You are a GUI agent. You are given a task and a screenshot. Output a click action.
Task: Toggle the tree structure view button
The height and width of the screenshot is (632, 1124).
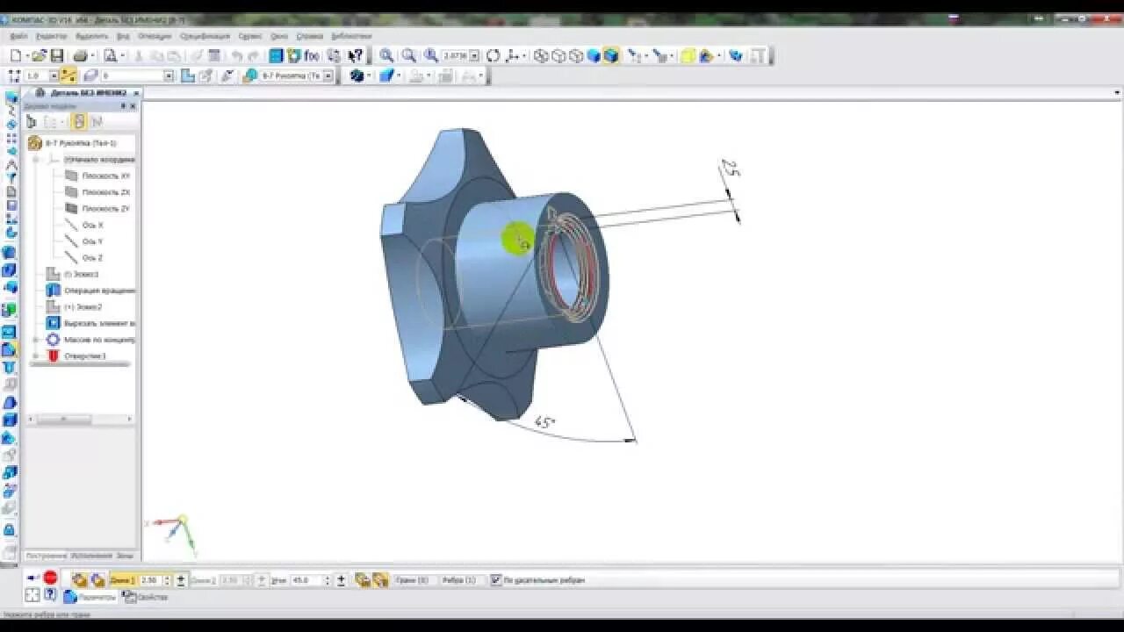click(79, 122)
